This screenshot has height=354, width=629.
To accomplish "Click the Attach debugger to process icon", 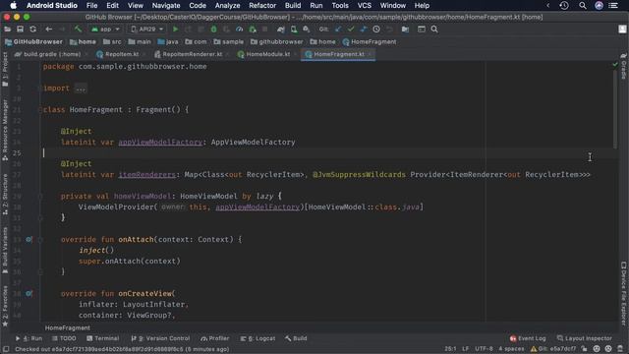I will coord(253,29).
